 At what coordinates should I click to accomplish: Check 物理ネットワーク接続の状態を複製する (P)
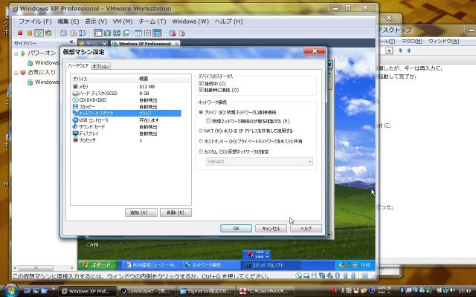(x=208, y=121)
